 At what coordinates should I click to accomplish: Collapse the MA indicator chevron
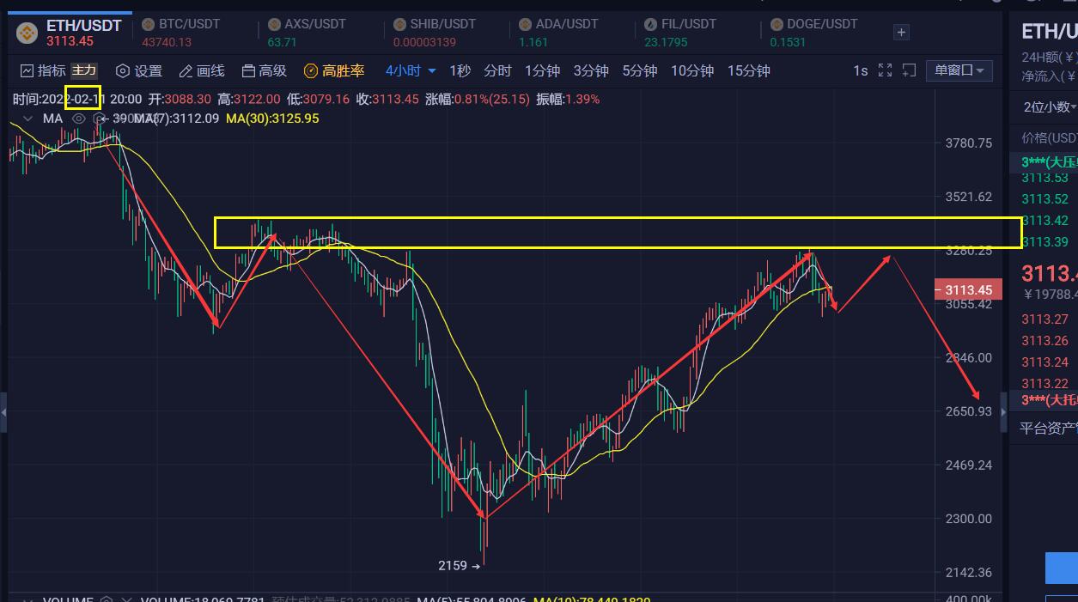click(27, 119)
